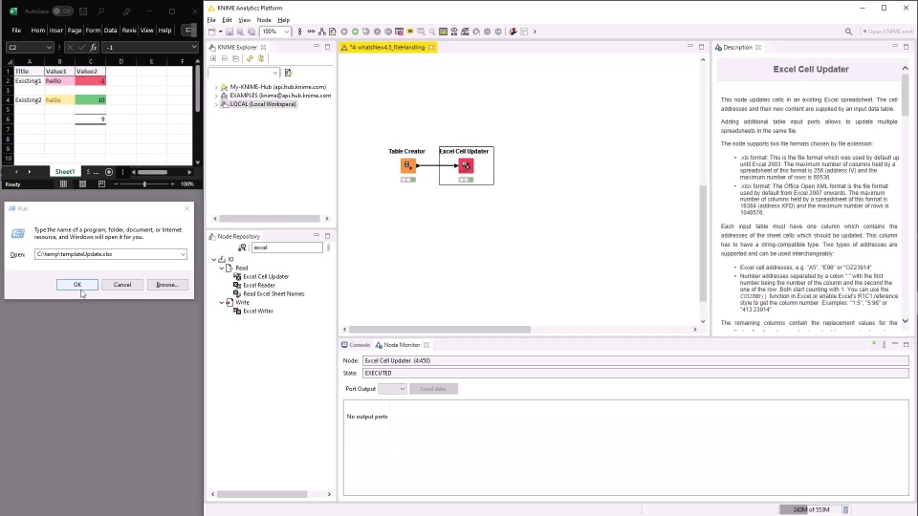Switch Excel to Page Break Preview icon

(x=102, y=184)
